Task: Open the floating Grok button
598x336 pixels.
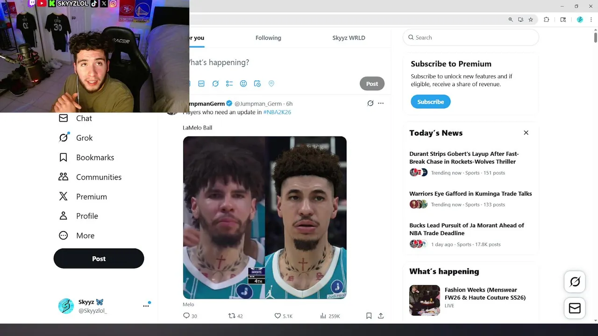Action: coord(575,281)
